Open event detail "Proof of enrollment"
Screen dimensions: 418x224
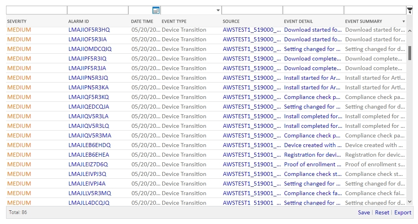point(312,164)
